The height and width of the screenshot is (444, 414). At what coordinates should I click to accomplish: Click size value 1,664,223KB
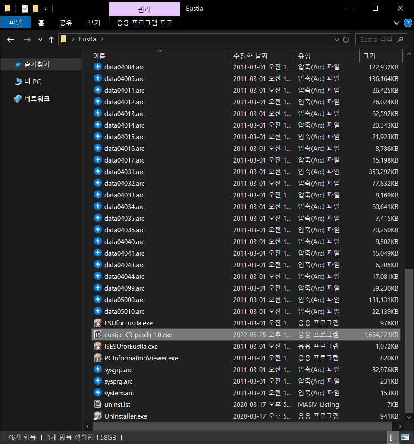click(x=381, y=335)
